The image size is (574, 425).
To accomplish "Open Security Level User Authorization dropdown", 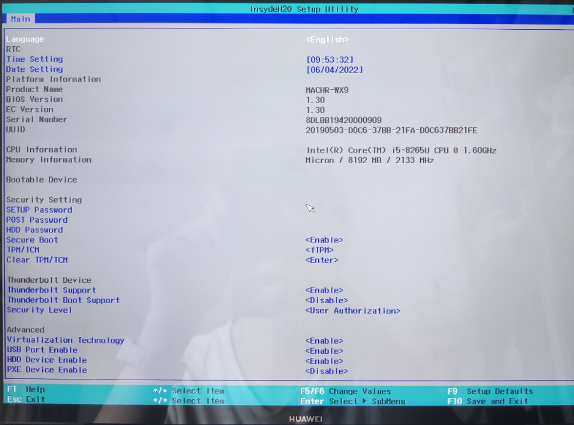I will click(x=352, y=310).
